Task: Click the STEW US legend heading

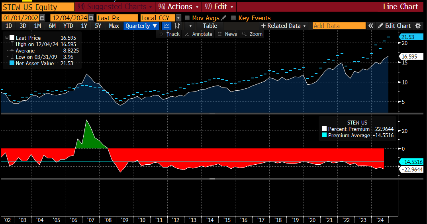Action: click(x=357, y=123)
